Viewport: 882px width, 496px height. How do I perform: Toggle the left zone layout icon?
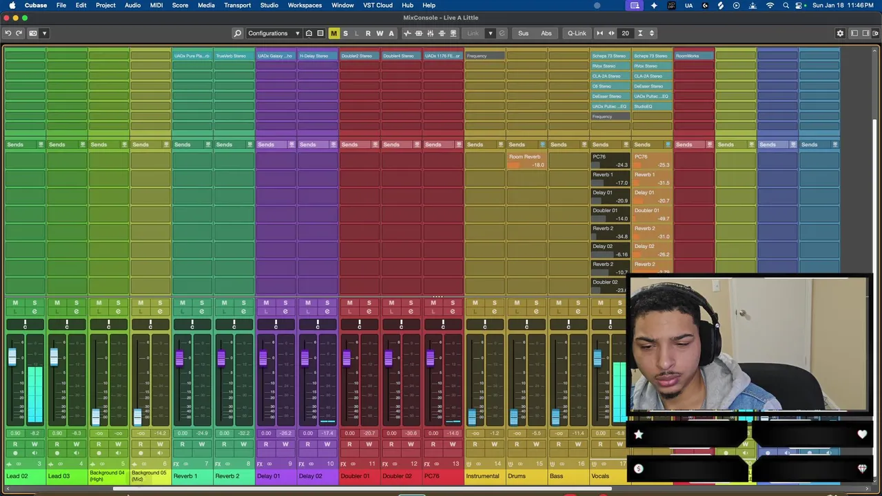pyautogui.click(x=854, y=33)
